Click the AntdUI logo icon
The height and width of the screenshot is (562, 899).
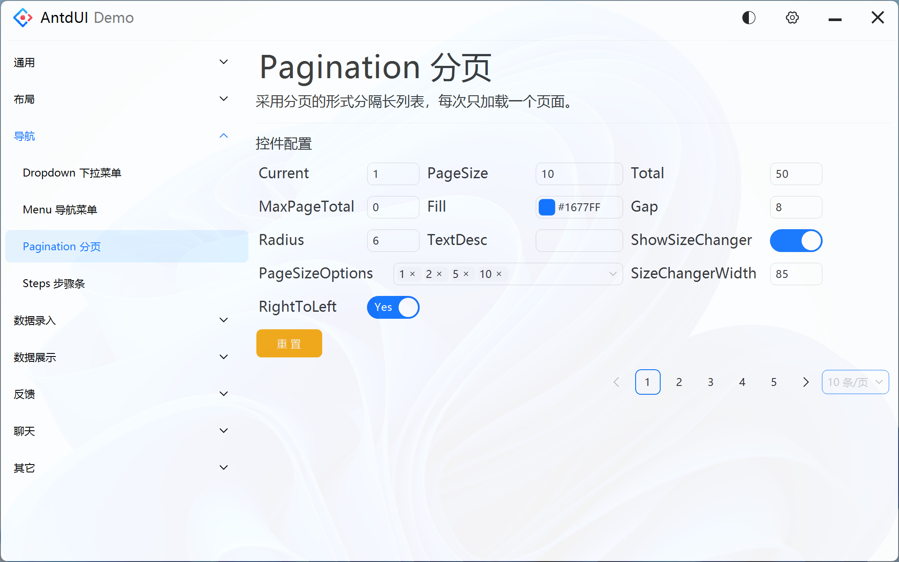(x=22, y=18)
